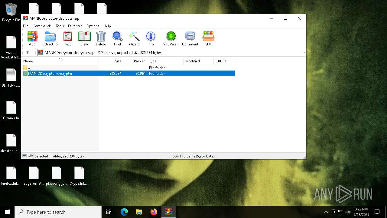The image size is (387, 218).
Task: Open the Recycle Bin desktop icon
Action: (11, 13)
